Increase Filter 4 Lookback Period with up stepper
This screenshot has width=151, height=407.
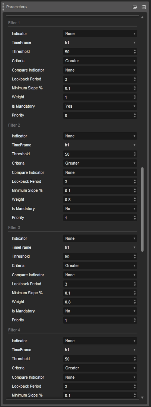point(135,385)
